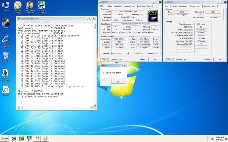The height and width of the screenshot is (142, 228).
Task: Click the Super PI horizontal scroll left arrow
Action: pyautogui.click(x=18, y=108)
